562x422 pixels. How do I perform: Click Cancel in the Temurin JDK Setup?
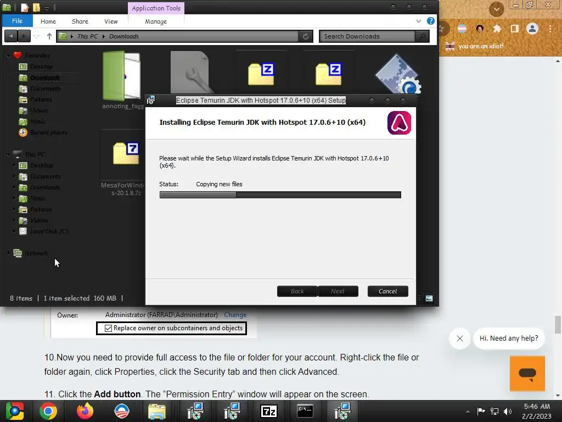click(x=388, y=291)
